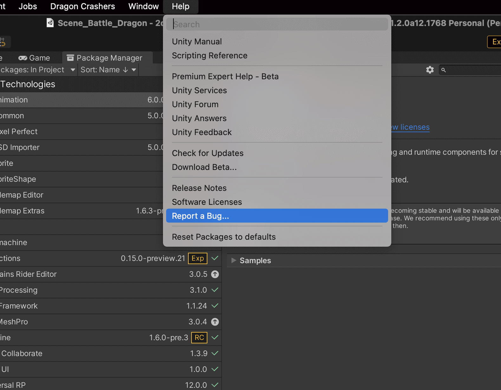Open Software Licenses

277,202
